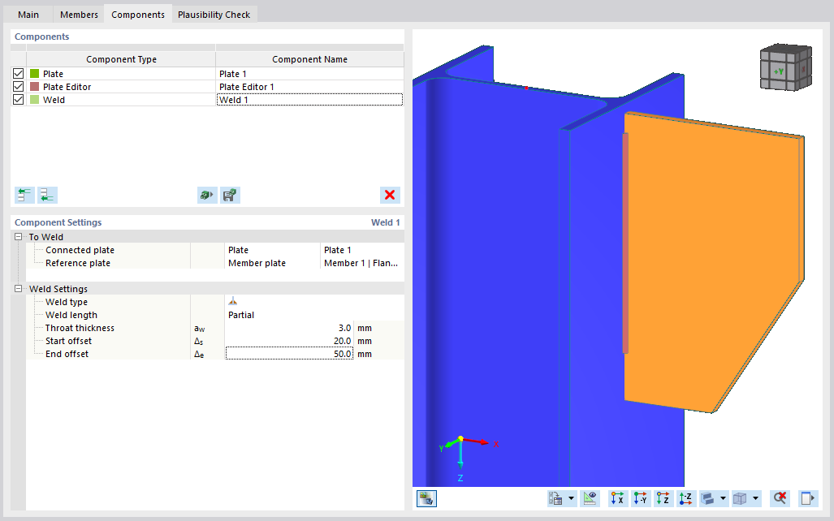834x521 pixels.
Task: Open the navigation cube in the viewport corner
Action: coord(784,67)
